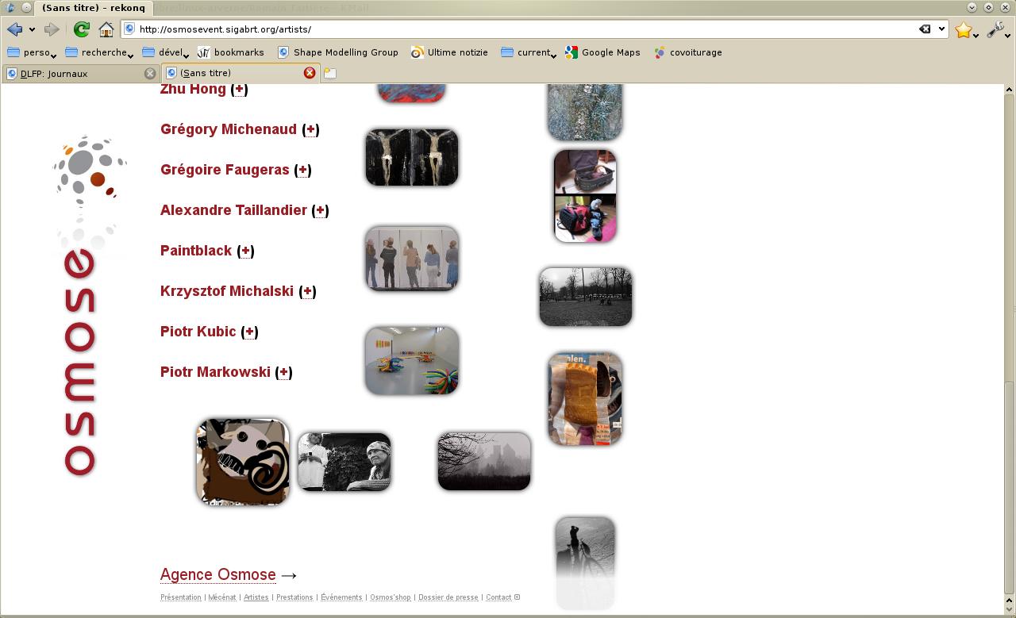Viewport: 1016px width, 618px height.
Task: Open the recherche bookmarks folder dropdown
Action: click(x=99, y=52)
